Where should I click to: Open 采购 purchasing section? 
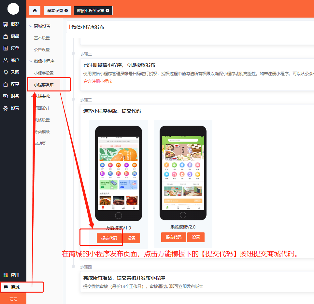coord(11,72)
